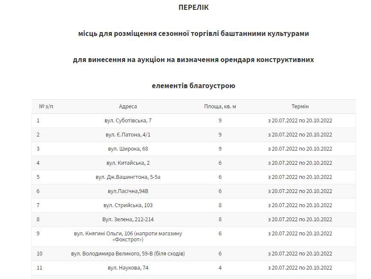This screenshot has height=279, width=371.
Task: Click the date range in Княгині Ольги row
Action: pos(300,233)
